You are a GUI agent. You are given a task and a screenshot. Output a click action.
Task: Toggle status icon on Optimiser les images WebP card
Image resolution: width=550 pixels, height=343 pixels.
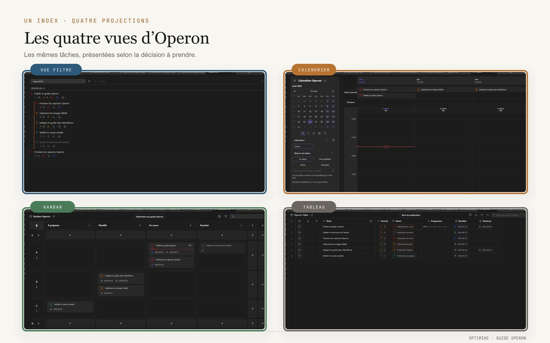click(x=102, y=288)
